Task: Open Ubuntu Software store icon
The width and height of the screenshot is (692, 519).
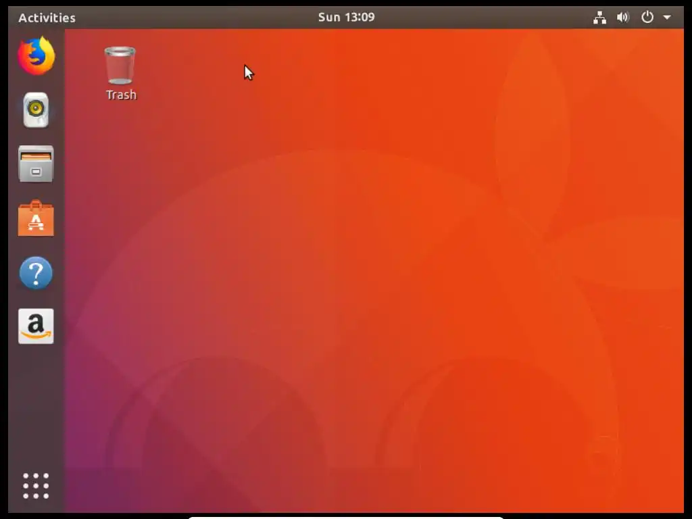Action: [x=36, y=218]
